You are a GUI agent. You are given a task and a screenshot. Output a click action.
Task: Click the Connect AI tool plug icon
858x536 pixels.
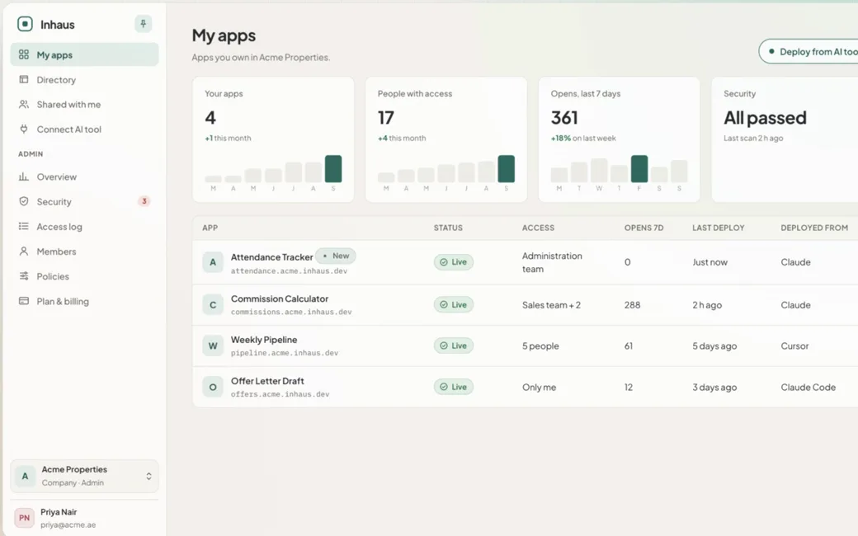(x=24, y=129)
